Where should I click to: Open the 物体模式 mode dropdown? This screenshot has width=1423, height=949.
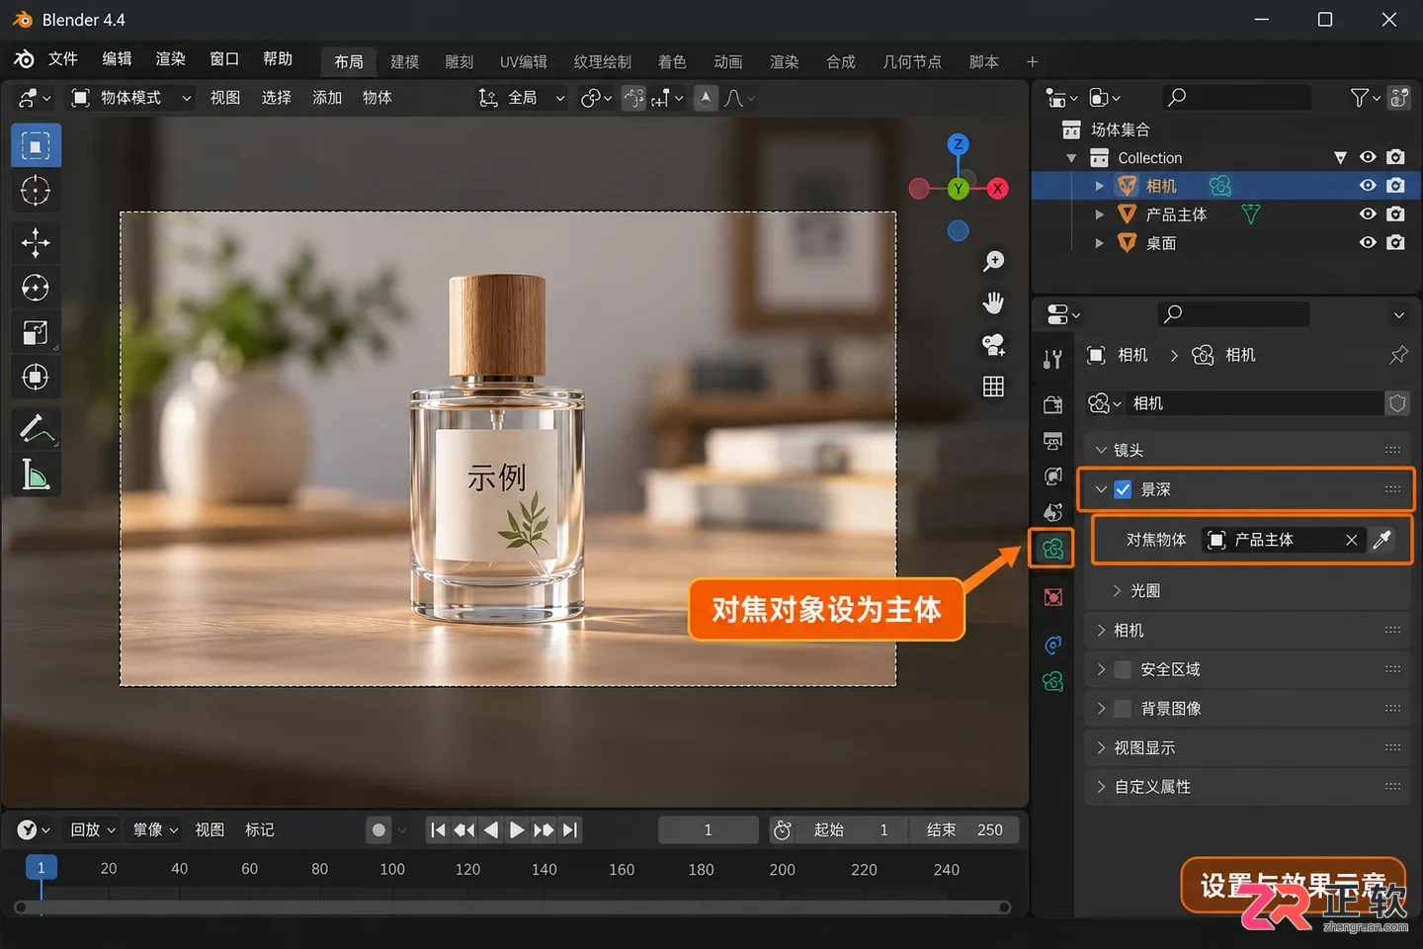click(x=130, y=98)
